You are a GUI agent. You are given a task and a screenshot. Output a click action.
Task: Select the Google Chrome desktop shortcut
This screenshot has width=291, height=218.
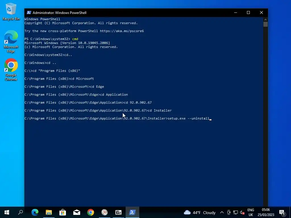[x=11, y=70]
